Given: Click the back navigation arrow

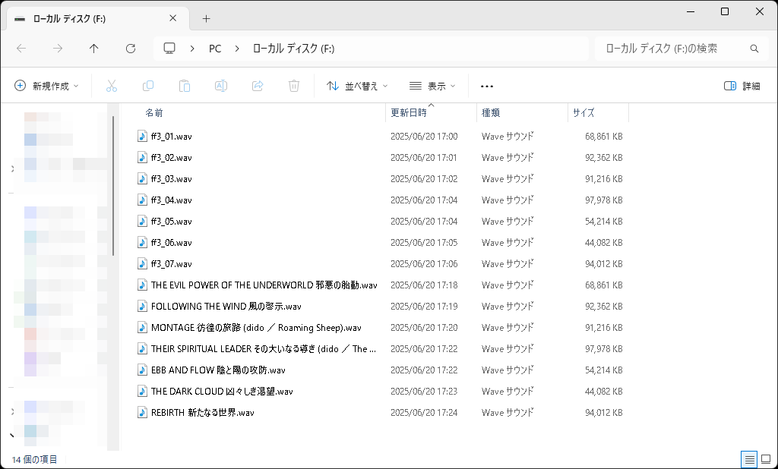Looking at the screenshot, I should pos(21,48).
